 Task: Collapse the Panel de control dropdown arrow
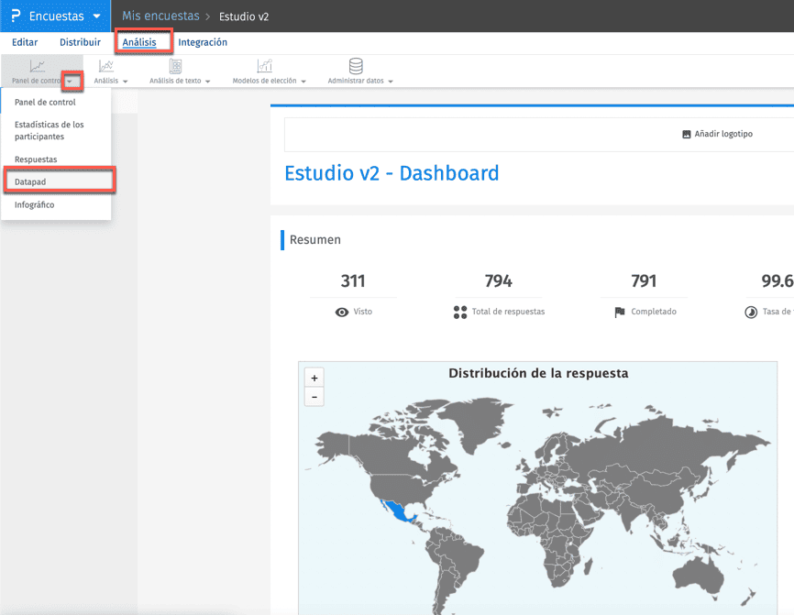pyautogui.click(x=72, y=82)
